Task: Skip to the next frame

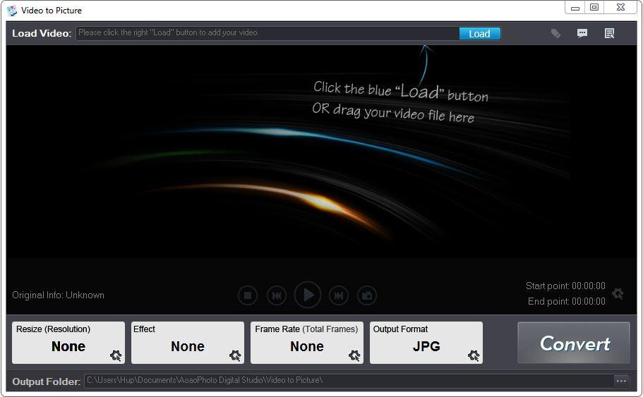Action: coord(339,295)
